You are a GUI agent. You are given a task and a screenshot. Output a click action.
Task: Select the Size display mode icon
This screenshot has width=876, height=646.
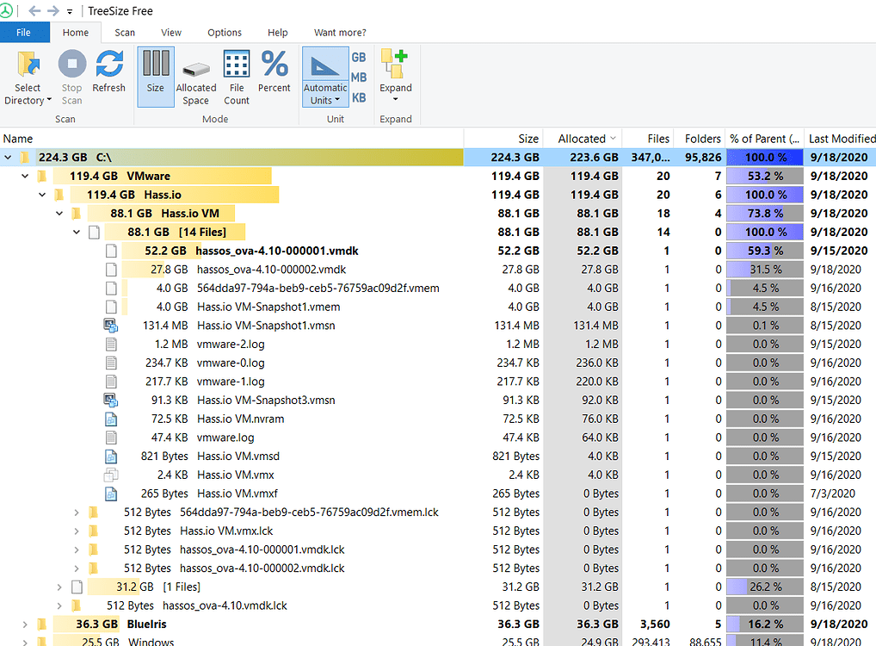[x=155, y=76]
